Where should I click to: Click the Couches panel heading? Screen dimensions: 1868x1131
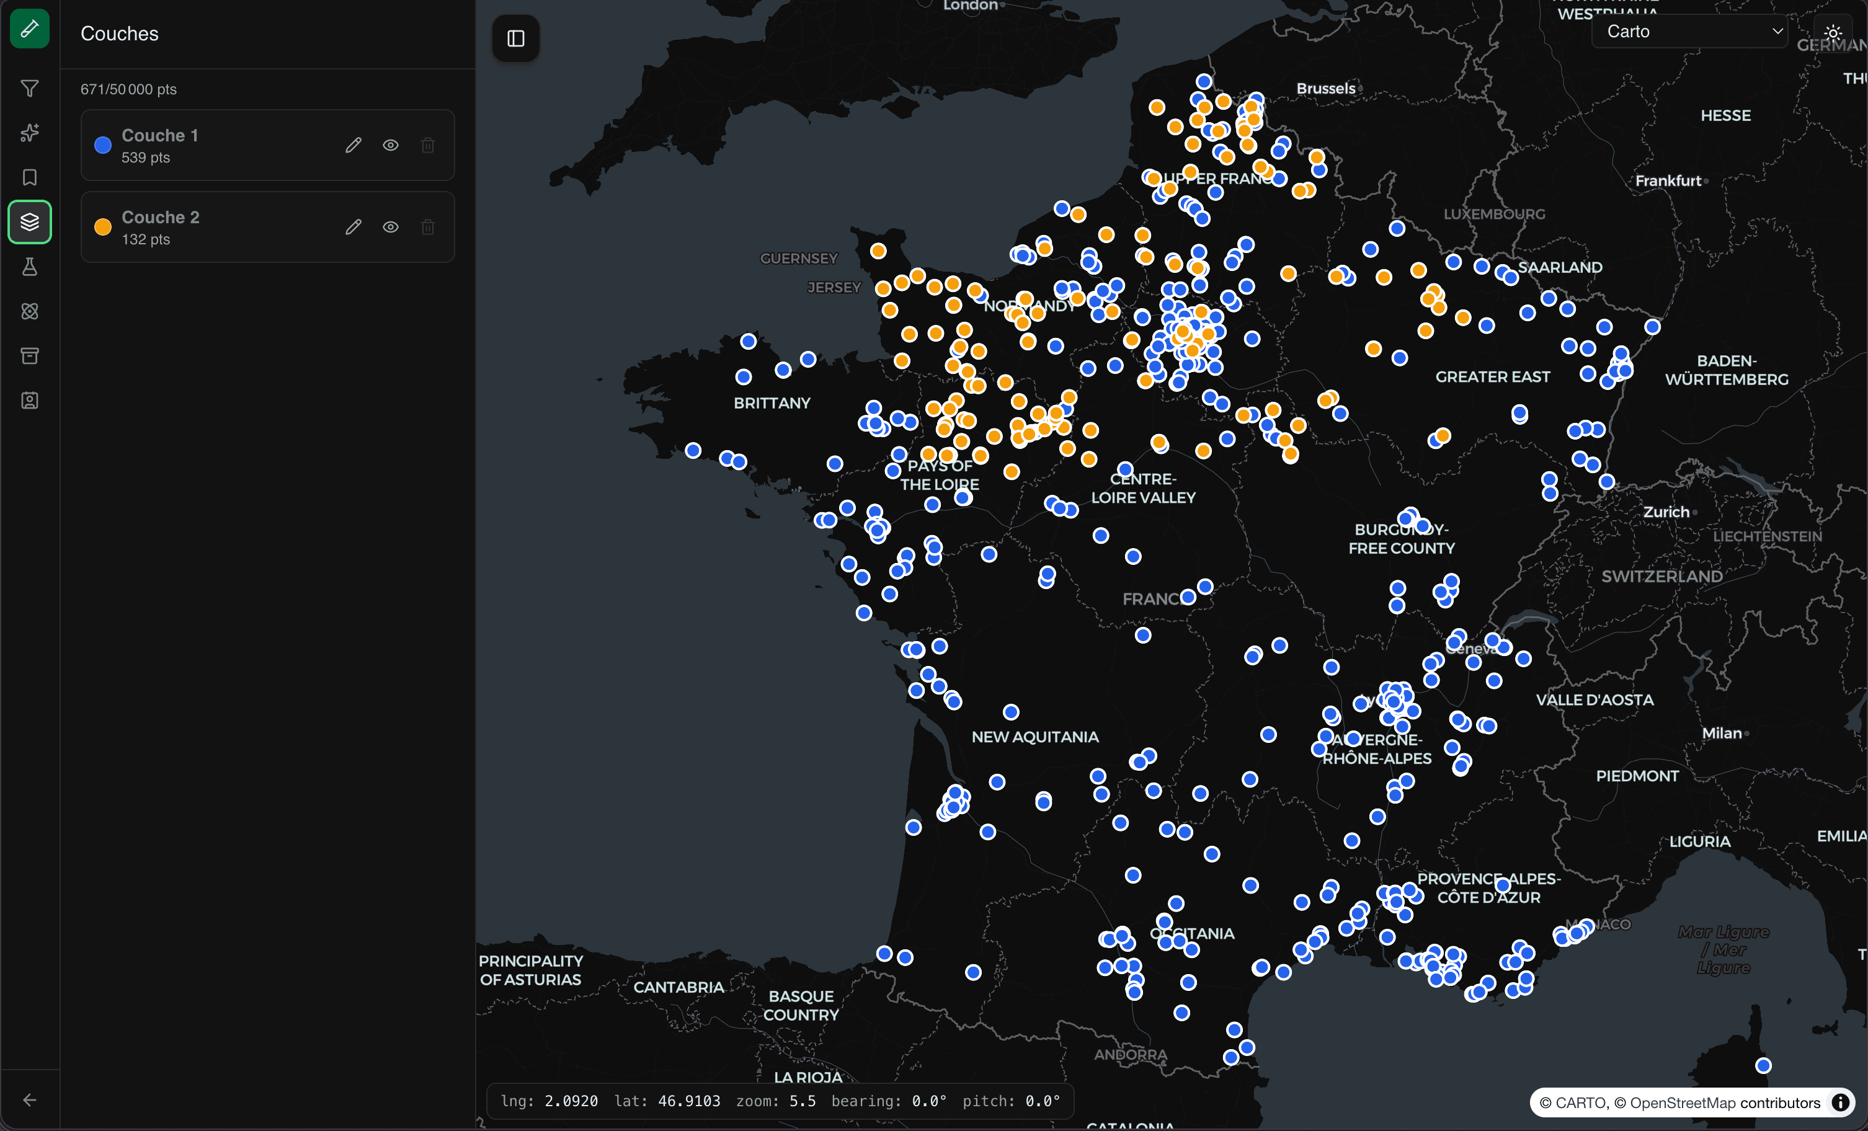[120, 33]
